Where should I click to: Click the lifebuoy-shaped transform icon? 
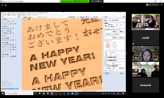tap(15, 40)
